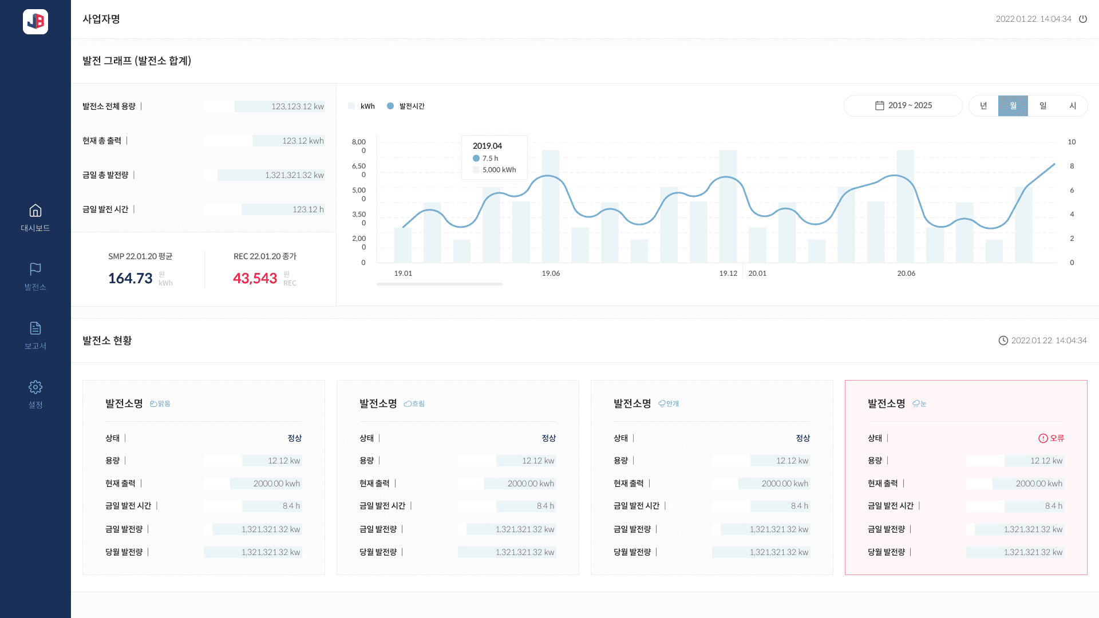Image resolution: width=1099 pixels, height=618 pixels.
Task: Open the 대시보드 home icon
Action: tap(35, 211)
